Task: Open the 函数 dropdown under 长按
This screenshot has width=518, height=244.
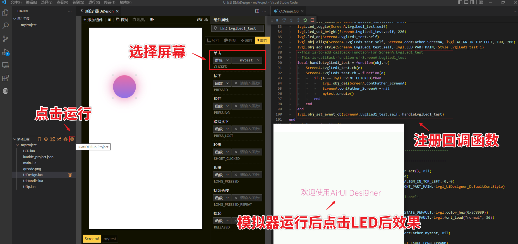Action: coord(222,175)
